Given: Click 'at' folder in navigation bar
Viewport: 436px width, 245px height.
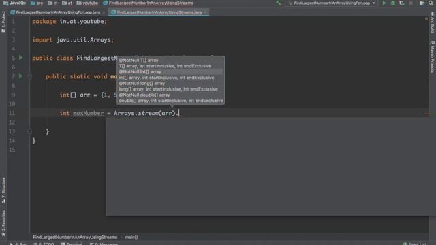Looking at the screenshot, I should (x=67, y=3).
